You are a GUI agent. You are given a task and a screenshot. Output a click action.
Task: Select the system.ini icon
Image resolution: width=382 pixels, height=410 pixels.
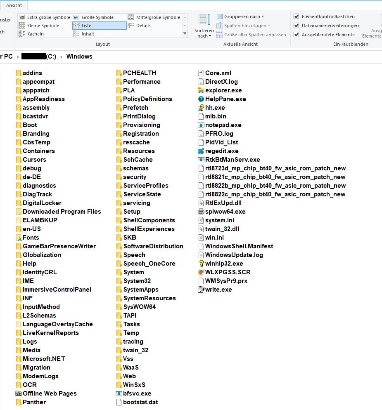click(201, 220)
